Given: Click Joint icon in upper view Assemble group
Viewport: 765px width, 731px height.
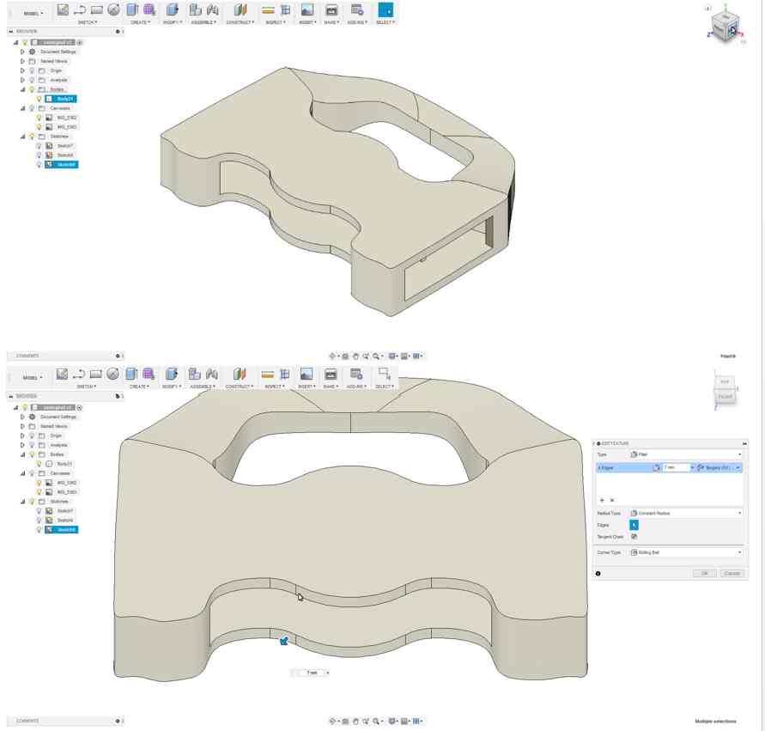Looking at the screenshot, I should coord(212,9).
